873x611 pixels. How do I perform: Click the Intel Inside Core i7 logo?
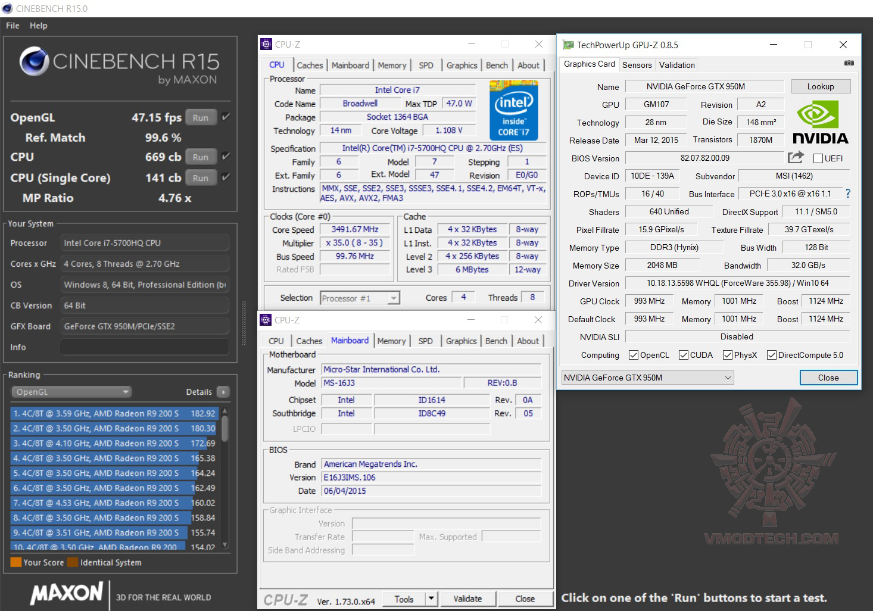tap(513, 111)
